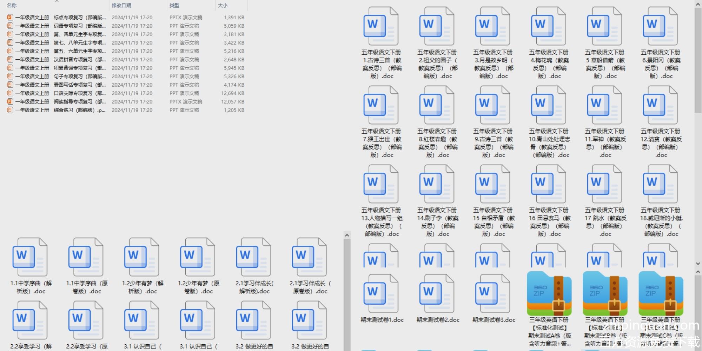Screen dimensions: 702x351
Task: Sort files by 大小 column header
Action: (223, 6)
